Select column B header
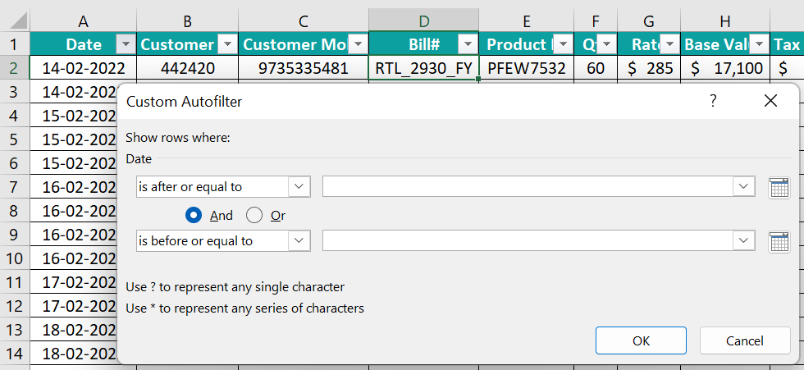 tap(187, 21)
